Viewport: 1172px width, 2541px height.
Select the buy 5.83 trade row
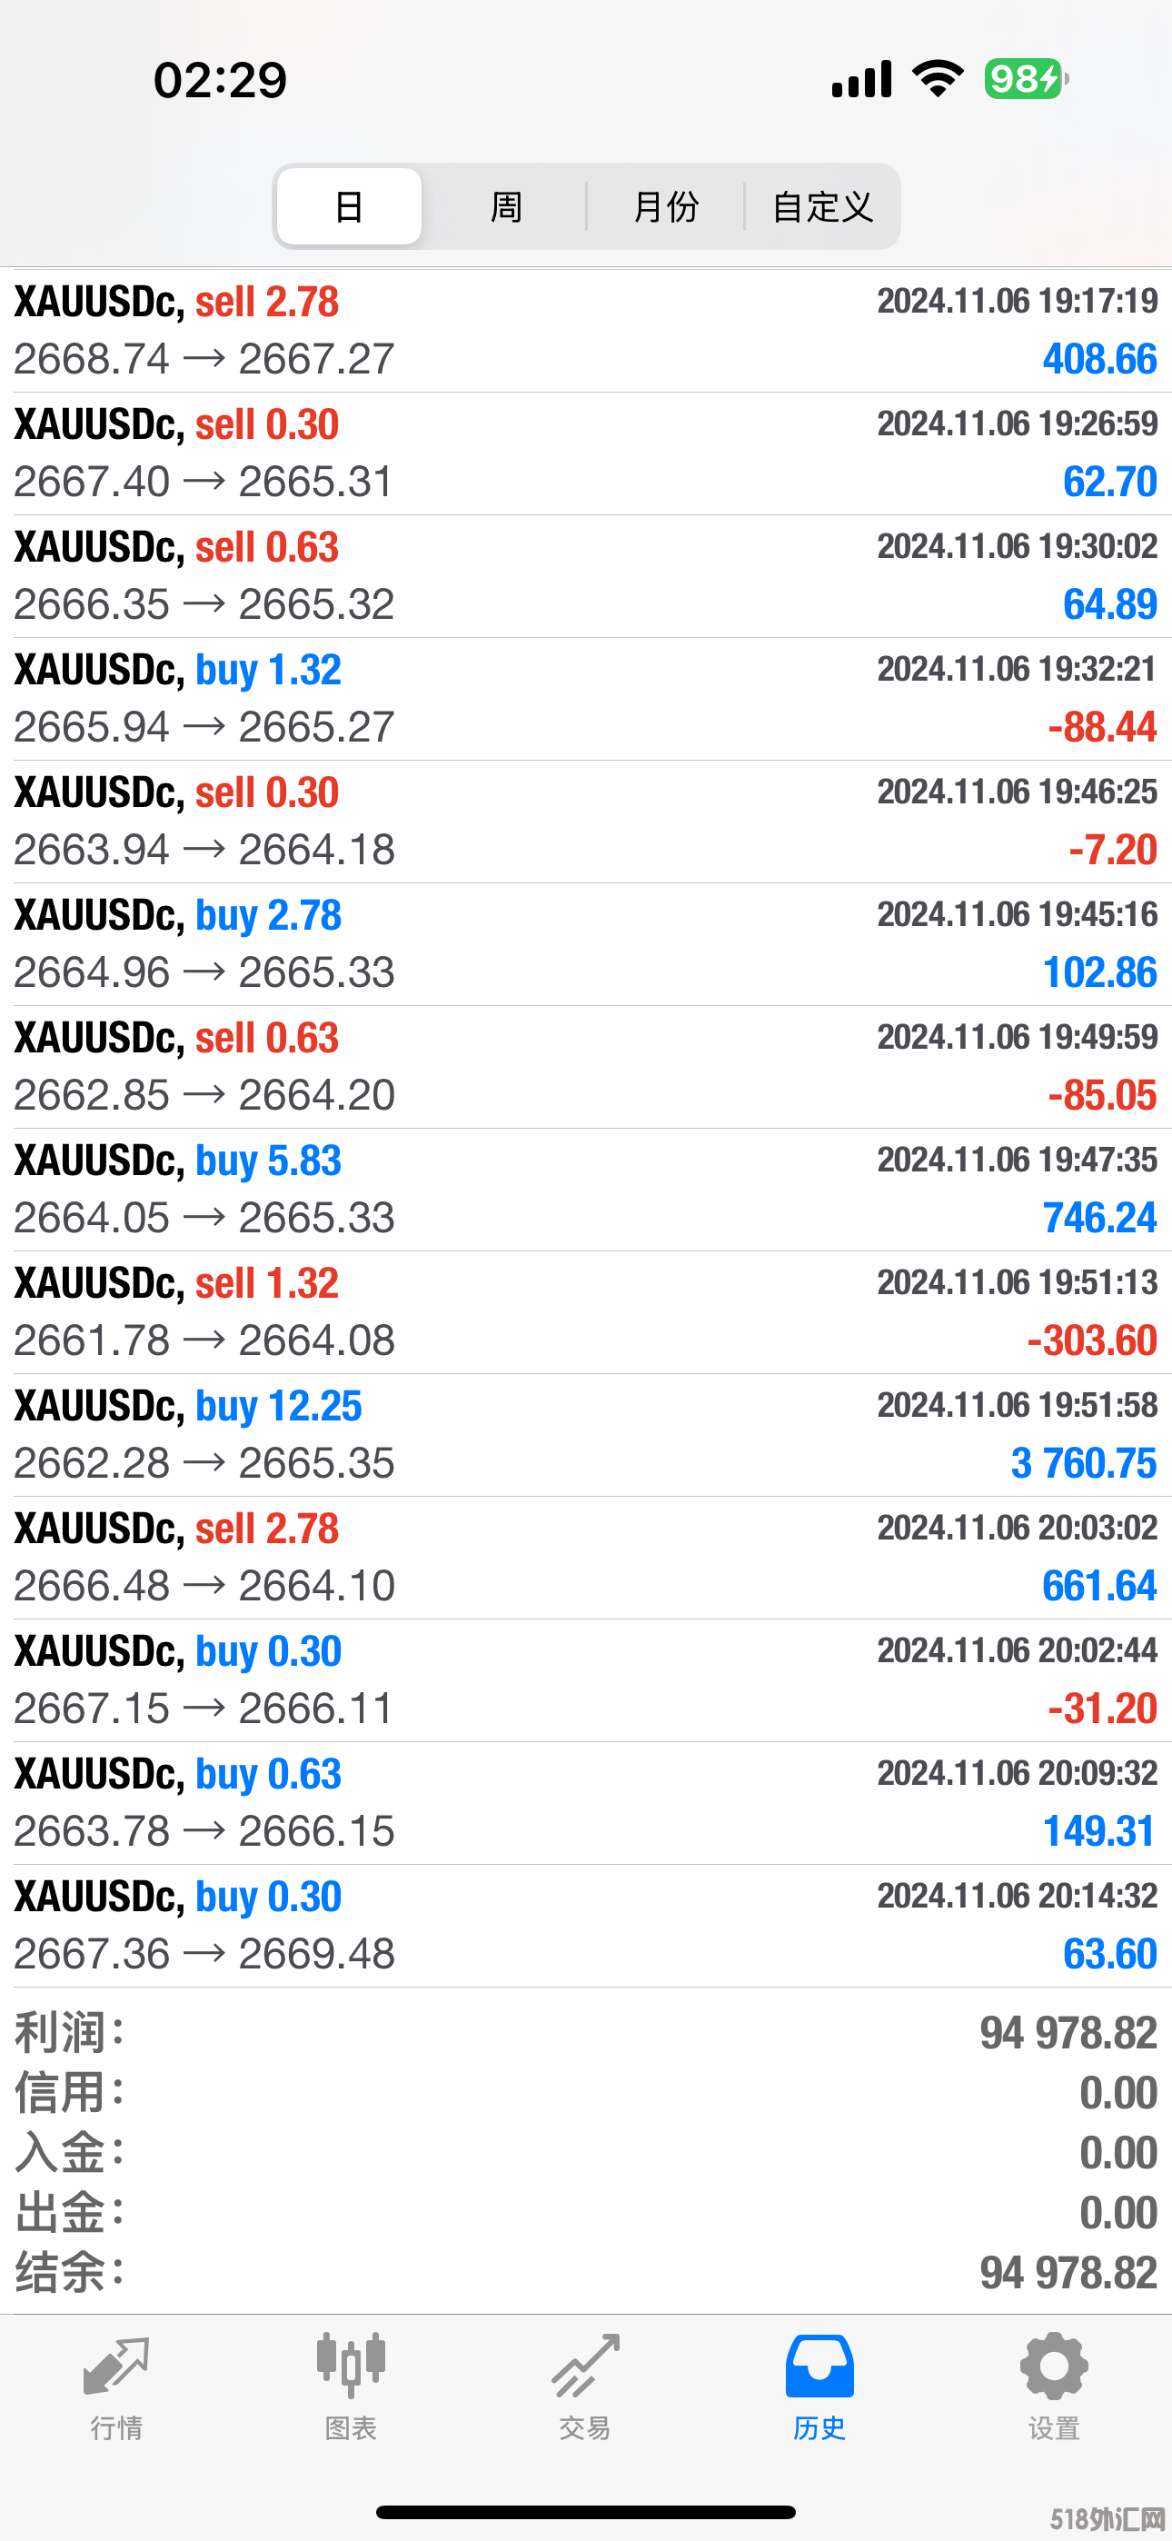tap(586, 1190)
